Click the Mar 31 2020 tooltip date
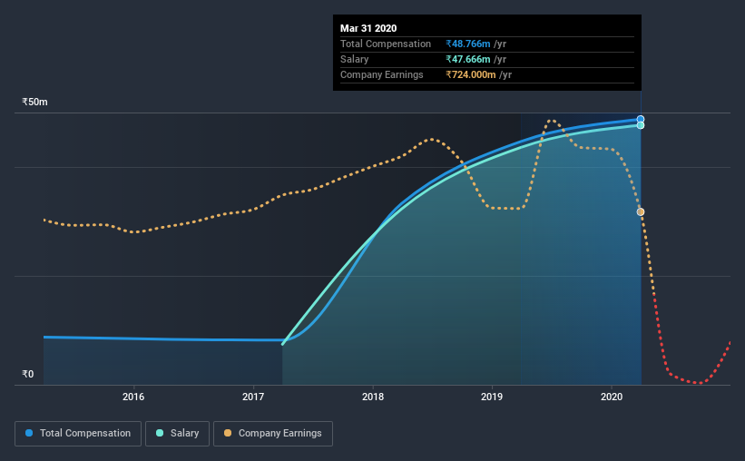745x461 pixels. point(368,28)
